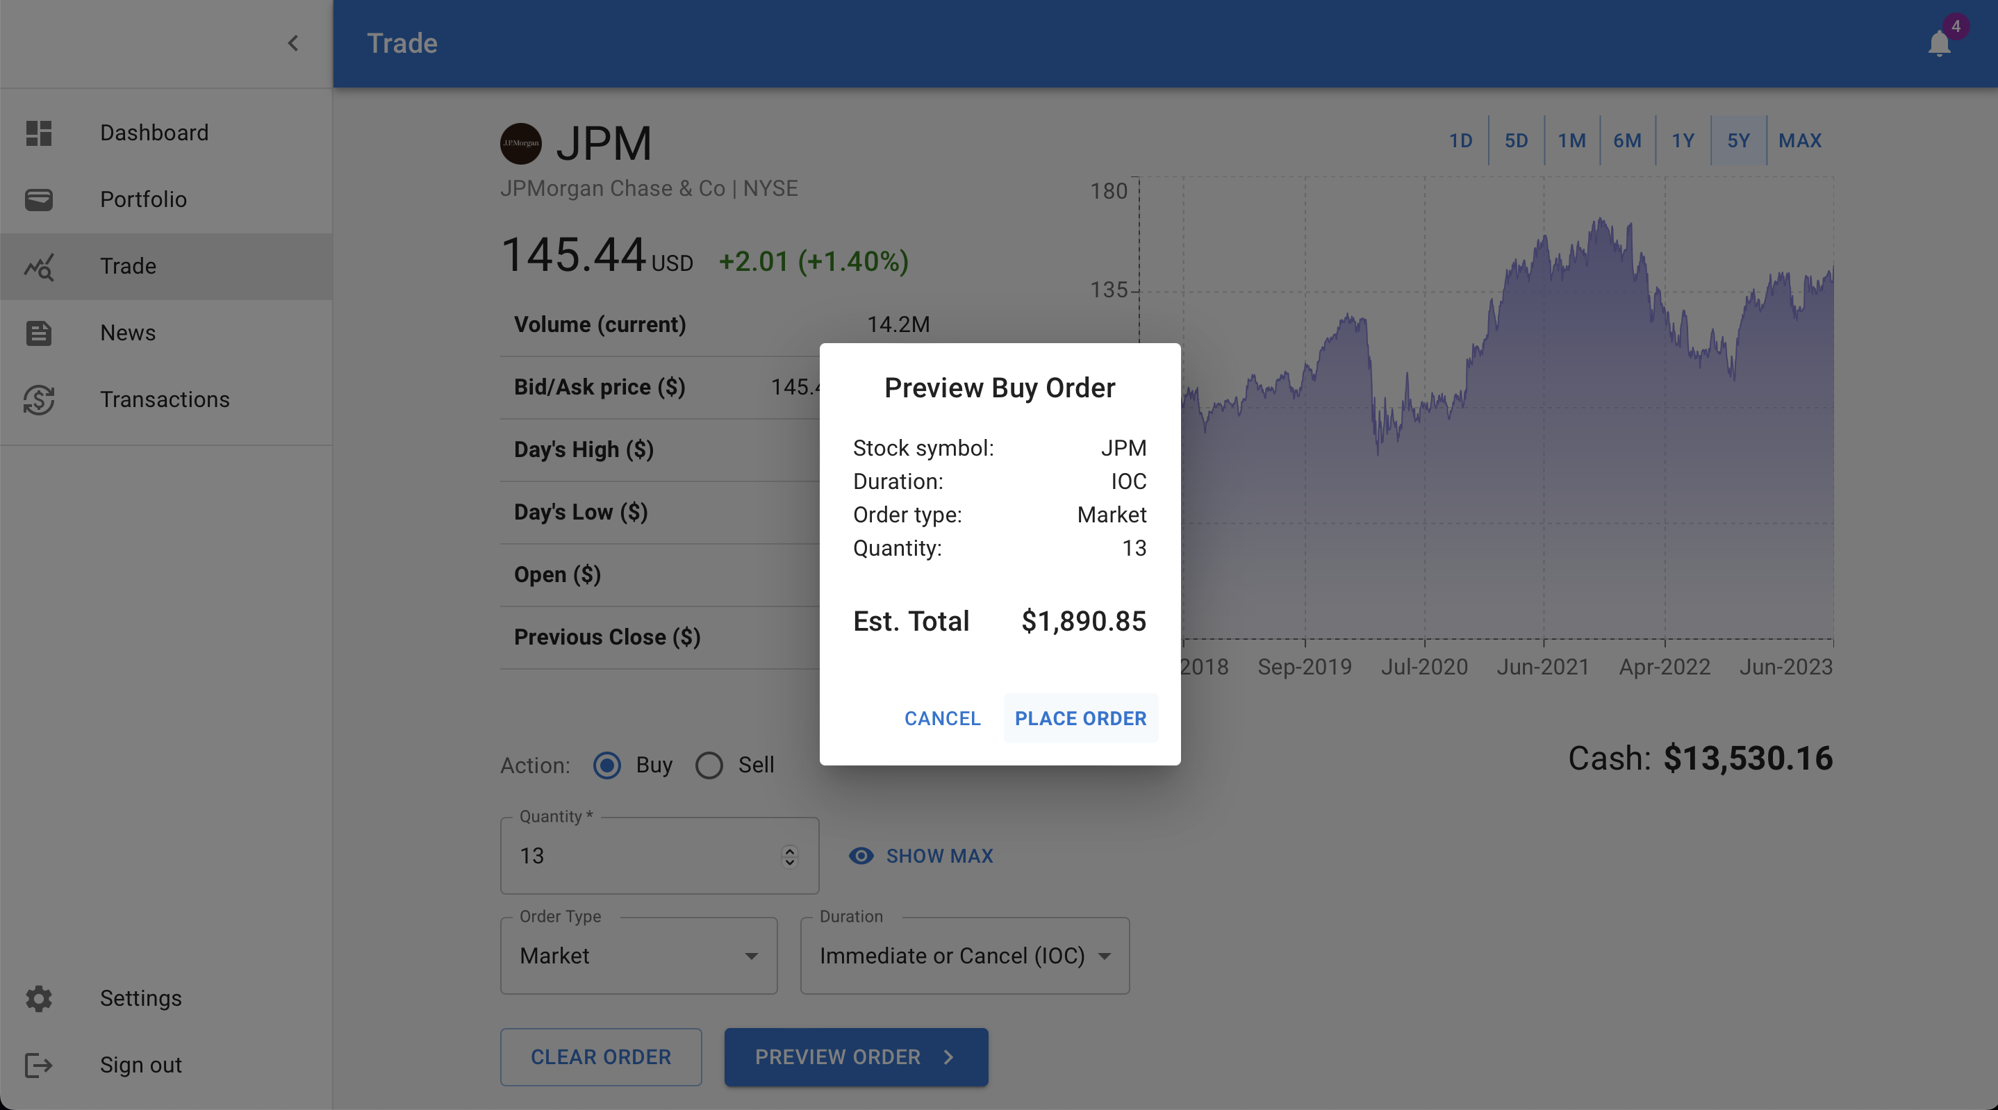This screenshot has width=1998, height=1110.
Task: Click the Dashboard grid icon
Action: [x=39, y=133]
